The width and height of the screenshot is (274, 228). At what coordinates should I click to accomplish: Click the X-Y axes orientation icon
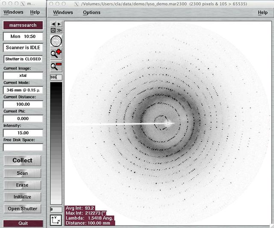point(56,220)
